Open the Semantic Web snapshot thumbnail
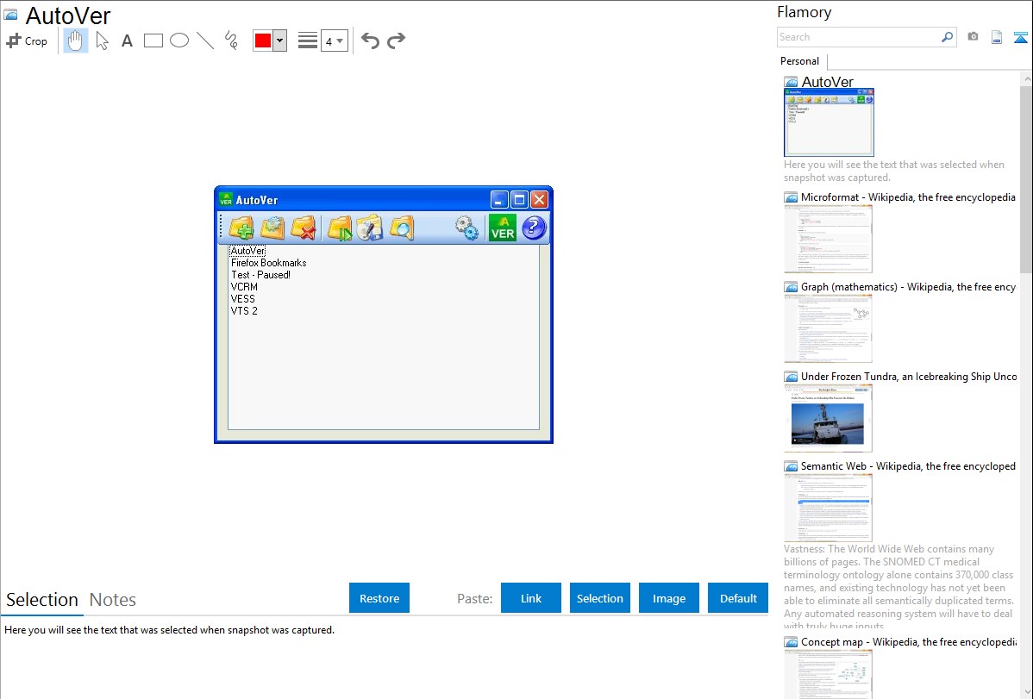1033x699 pixels. pos(828,508)
